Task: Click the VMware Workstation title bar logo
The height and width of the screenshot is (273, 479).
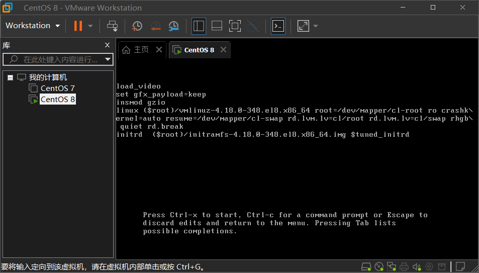Action: point(8,8)
